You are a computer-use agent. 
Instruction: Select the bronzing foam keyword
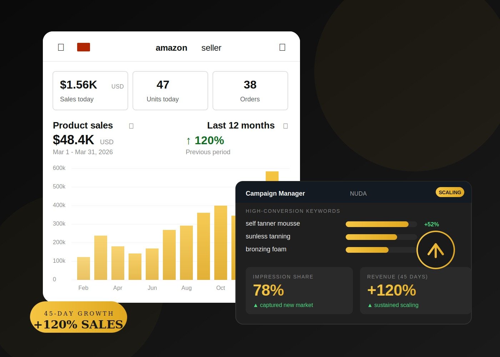(266, 249)
